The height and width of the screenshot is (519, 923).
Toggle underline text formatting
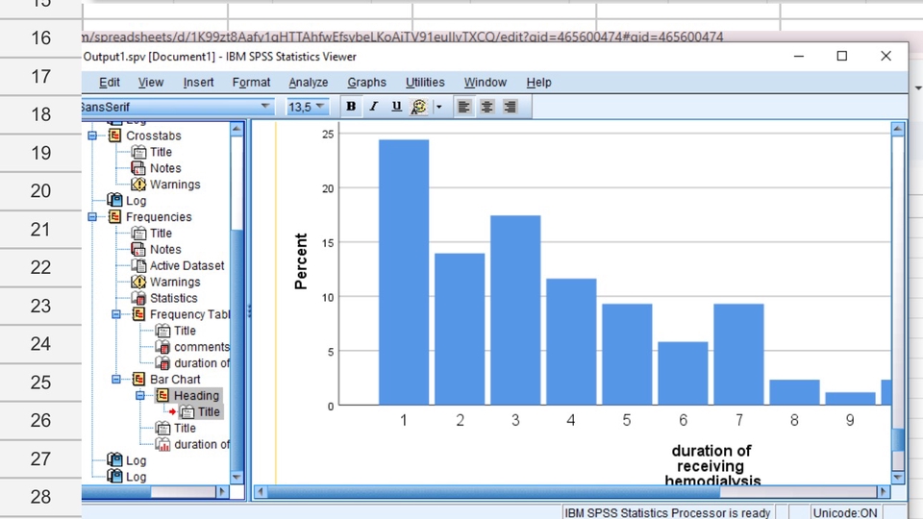pos(396,107)
